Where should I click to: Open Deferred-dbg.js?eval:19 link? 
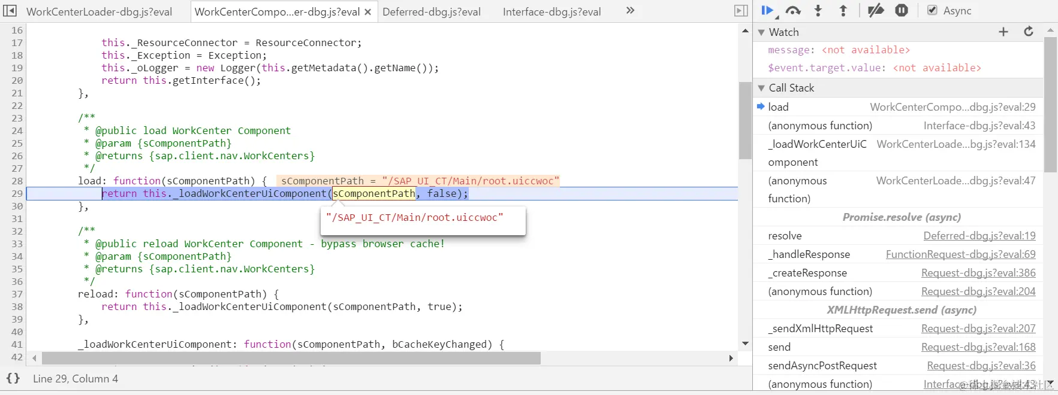click(x=979, y=236)
